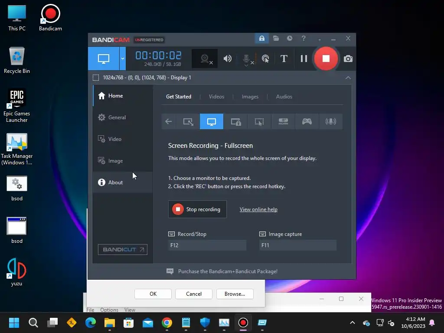Screen dimensions: 444x333
Task: Select the Task Manager desktop shortcut
Action: 17,149
